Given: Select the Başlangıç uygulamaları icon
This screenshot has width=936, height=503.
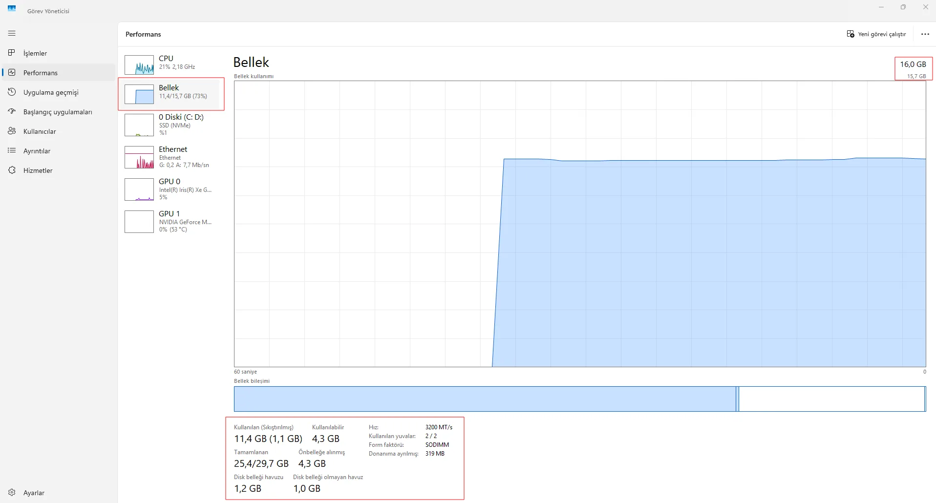Looking at the screenshot, I should (x=12, y=111).
